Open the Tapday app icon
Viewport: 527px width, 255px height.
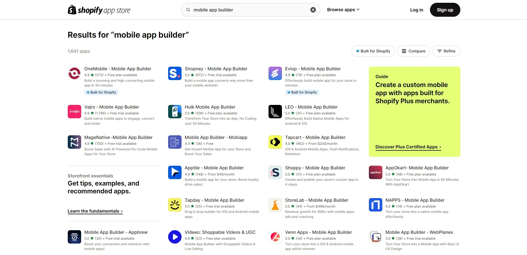coord(175,205)
